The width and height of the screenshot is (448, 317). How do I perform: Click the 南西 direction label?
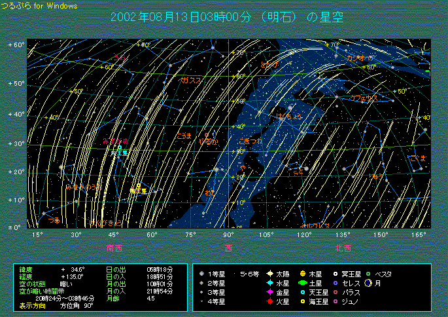click(x=114, y=248)
